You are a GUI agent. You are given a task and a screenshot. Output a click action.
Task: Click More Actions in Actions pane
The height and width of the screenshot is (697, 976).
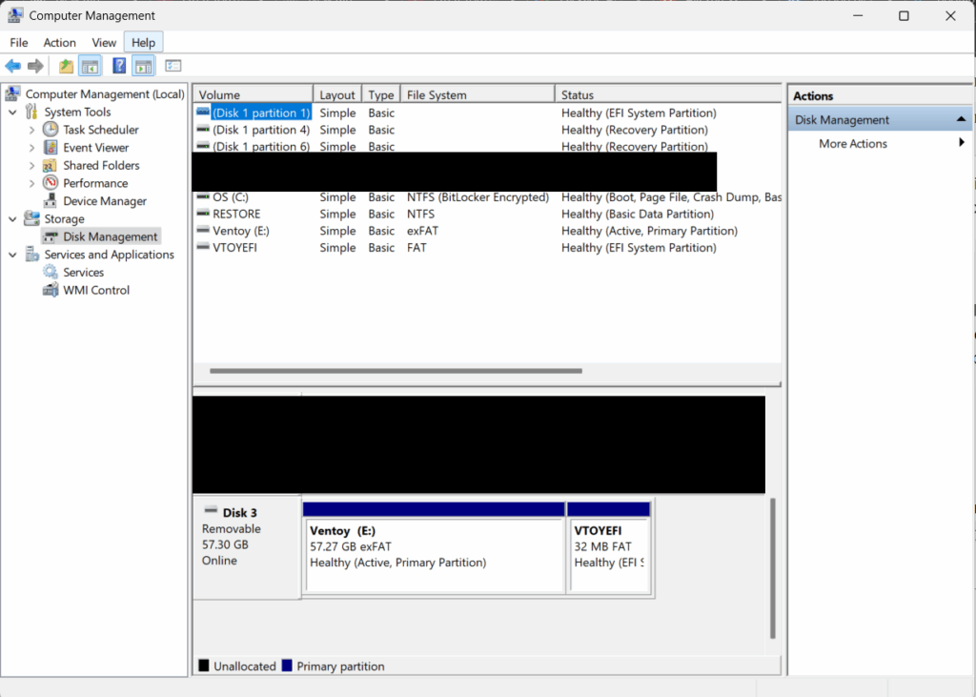coord(852,144)
